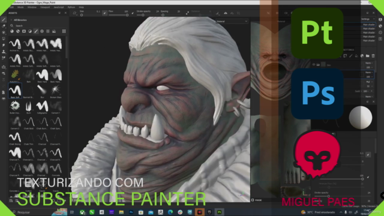Open the History panel from the right dock

(380, 32)
